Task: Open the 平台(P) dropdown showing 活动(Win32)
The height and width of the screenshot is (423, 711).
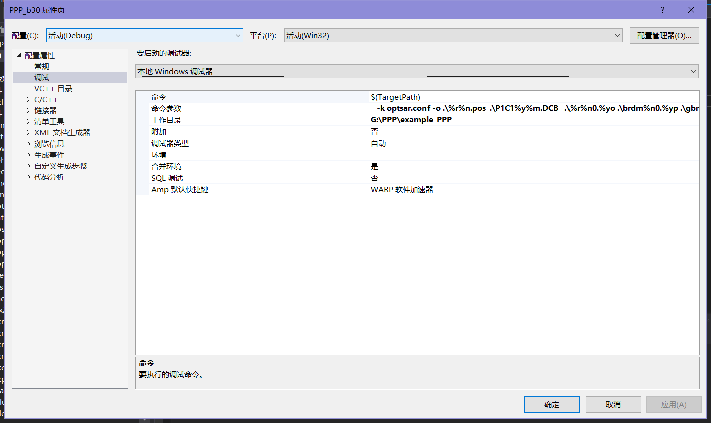Action: [453, 35]
